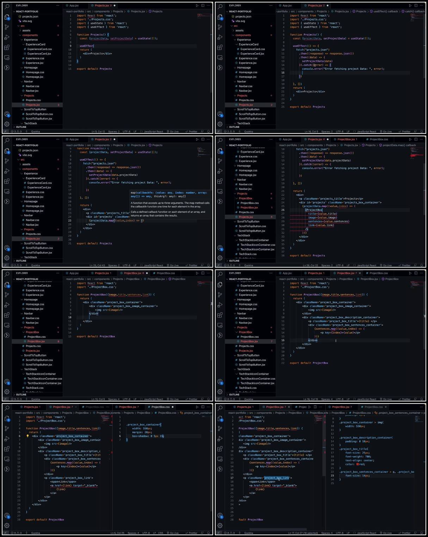
Task: Collapse src folder in the Ln 9, Col 12 window
Action: pyautogui.click(x=22, y=26)
